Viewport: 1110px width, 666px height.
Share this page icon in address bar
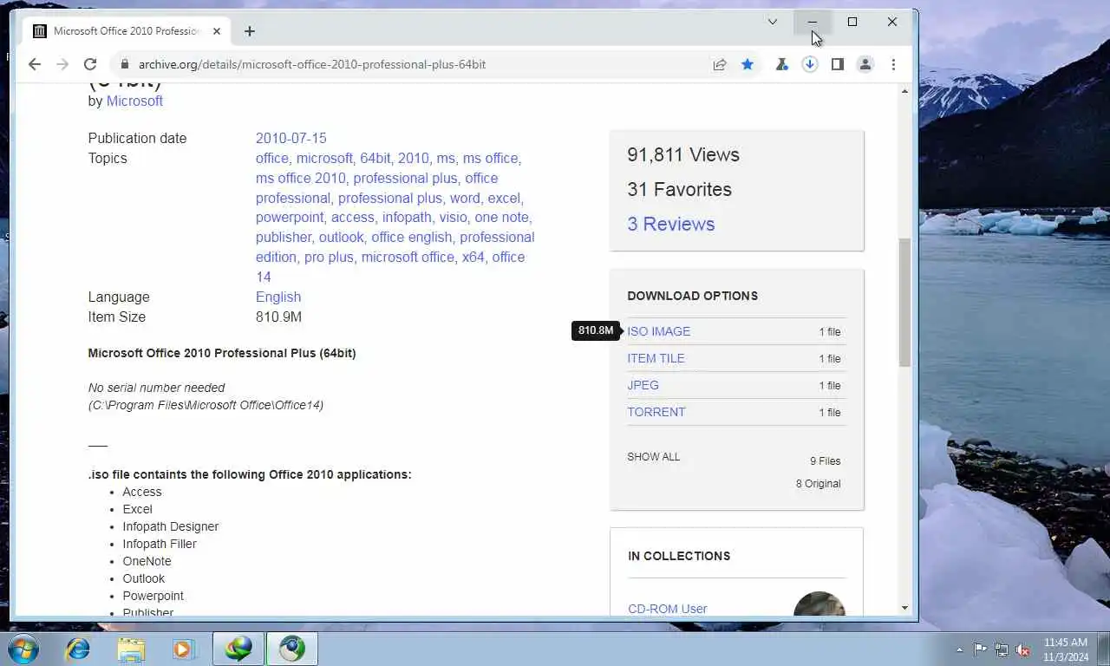click(720, 64)
